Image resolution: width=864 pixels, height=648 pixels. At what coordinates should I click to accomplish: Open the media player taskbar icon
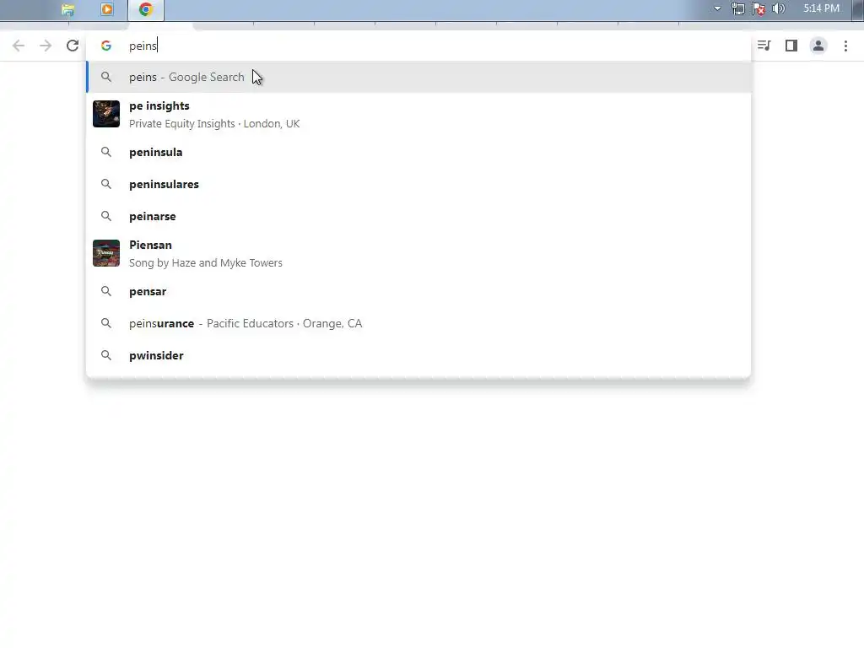pyautogui.click(x=107, y=9)
